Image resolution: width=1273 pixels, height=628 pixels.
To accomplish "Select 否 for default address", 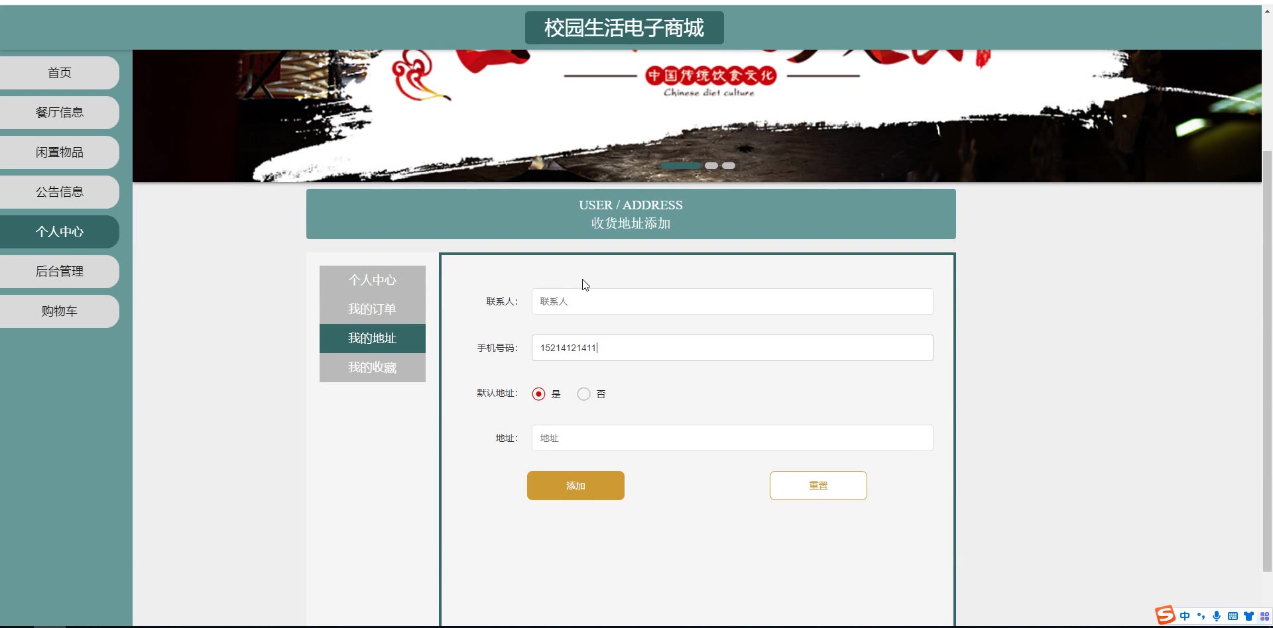I will click(583, 394).
